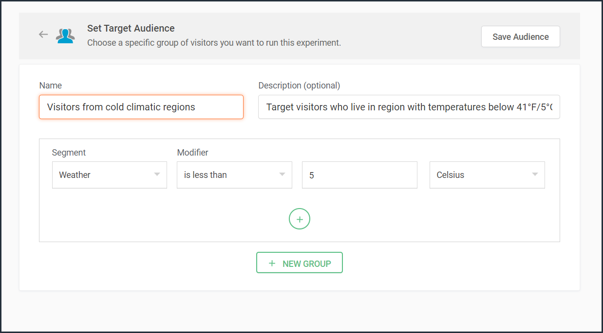Click into the Description text field
Screen dimensions: 603x333
pos(409,107)
